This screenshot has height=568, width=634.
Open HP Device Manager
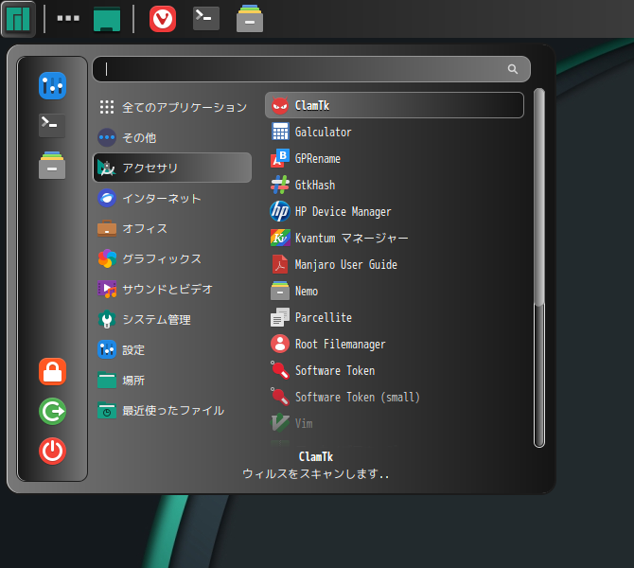point(395,212)
